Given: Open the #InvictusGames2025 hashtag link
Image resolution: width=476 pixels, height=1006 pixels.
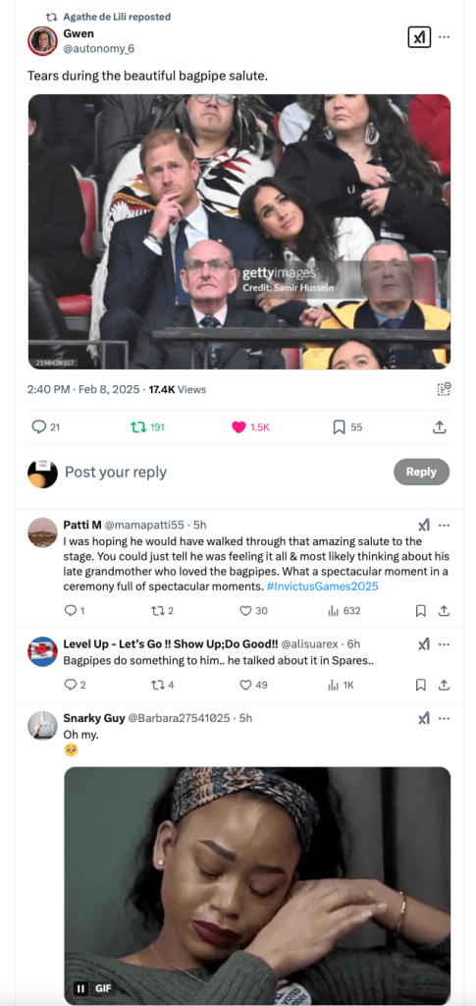Looking at the screenshot, I should (322, 587).
